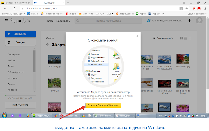Image resolution: width=209 pixels, height=131 pixels.
Task: Open the Маркет bookmark
Action: coord(154,14)
